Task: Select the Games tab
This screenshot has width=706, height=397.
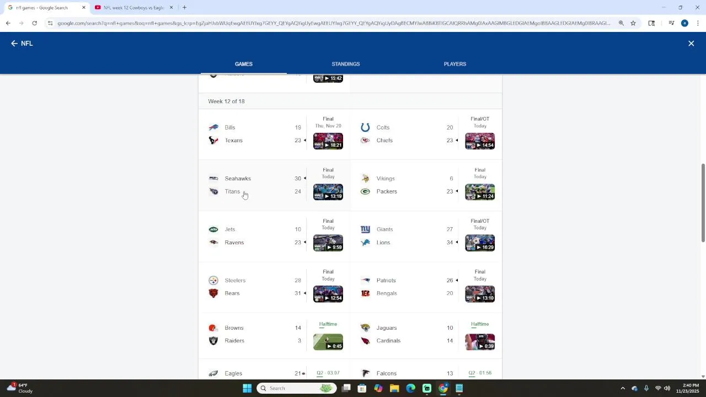Action: click(x=244, y=64)
